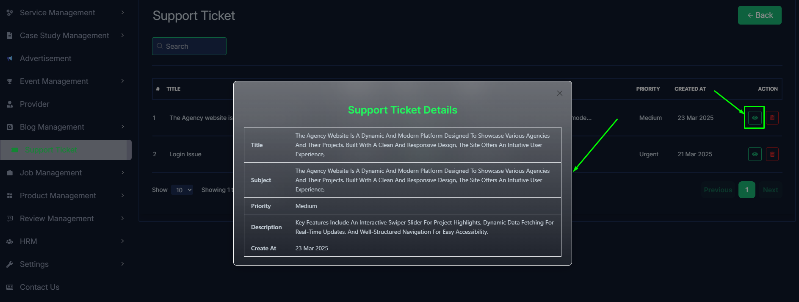Click the eye view icon for Login Issue
Image resolution: width=799 pixels, height=302 pixels.
(755, 154)
